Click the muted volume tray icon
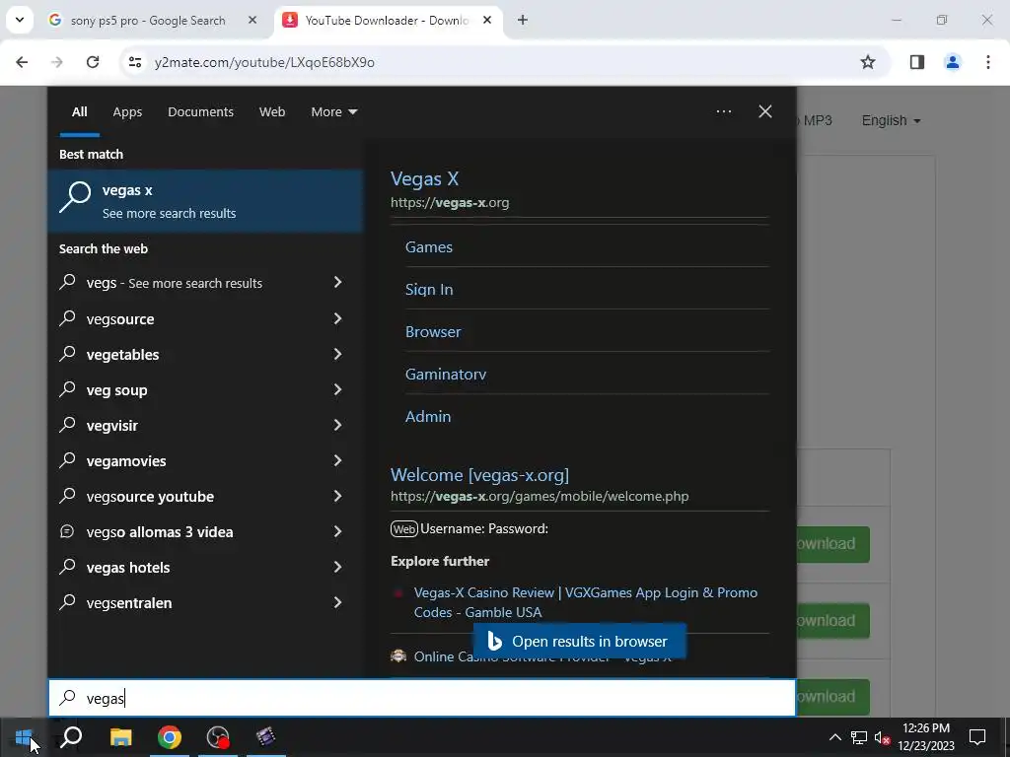Image resolution: width=1010 pixels, height=757 pixels. (x=882, y=737)
